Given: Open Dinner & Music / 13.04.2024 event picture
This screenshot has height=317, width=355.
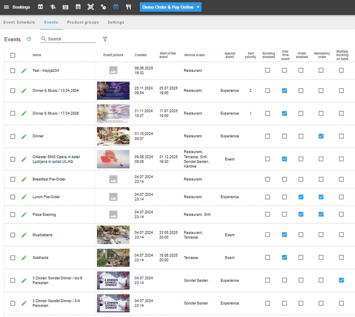Looking at the screenshot, I should [113, 91].
